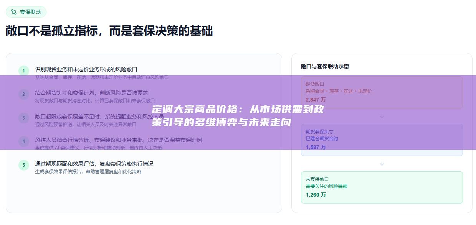
Task: Click step number 1 circle
Action: [x=23, y=71]
